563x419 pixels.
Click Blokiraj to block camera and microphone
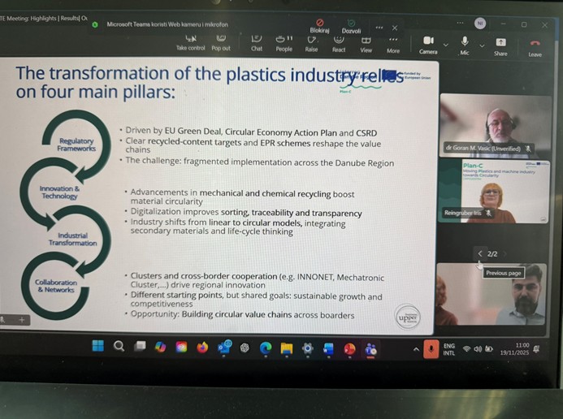(x=320, y=26)
